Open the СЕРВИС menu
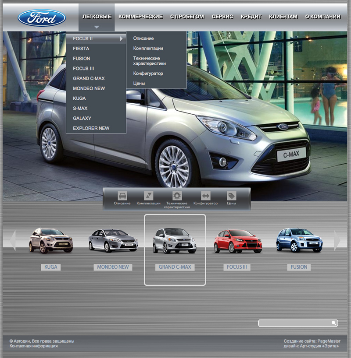This screenshot has width=351, height=358. (x=222, y=17)
